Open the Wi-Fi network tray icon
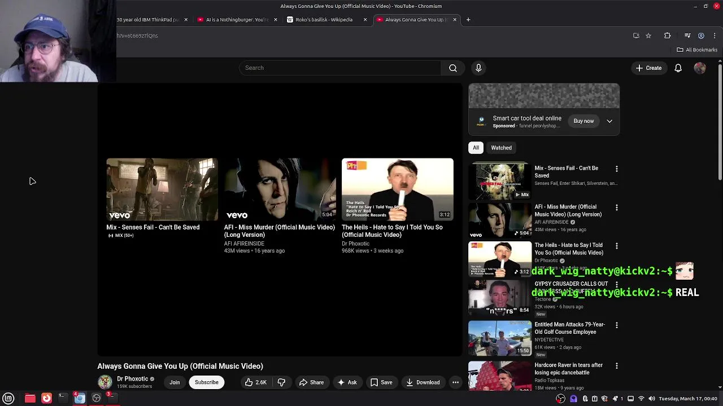Image resolution: width=723 pixels, height=406 pixels. click(641, 399)
